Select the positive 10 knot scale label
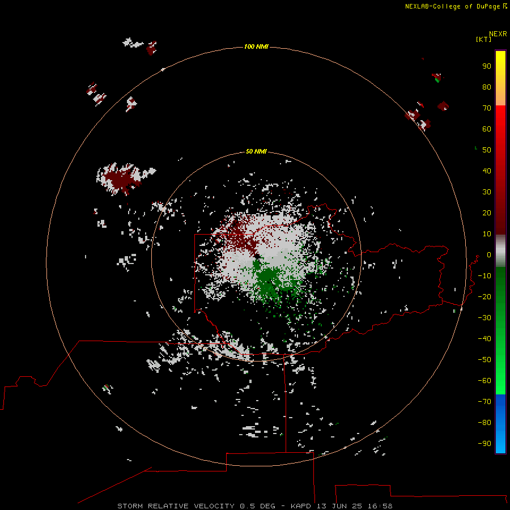The image size is (510, 510). click(x=487, y=234)
